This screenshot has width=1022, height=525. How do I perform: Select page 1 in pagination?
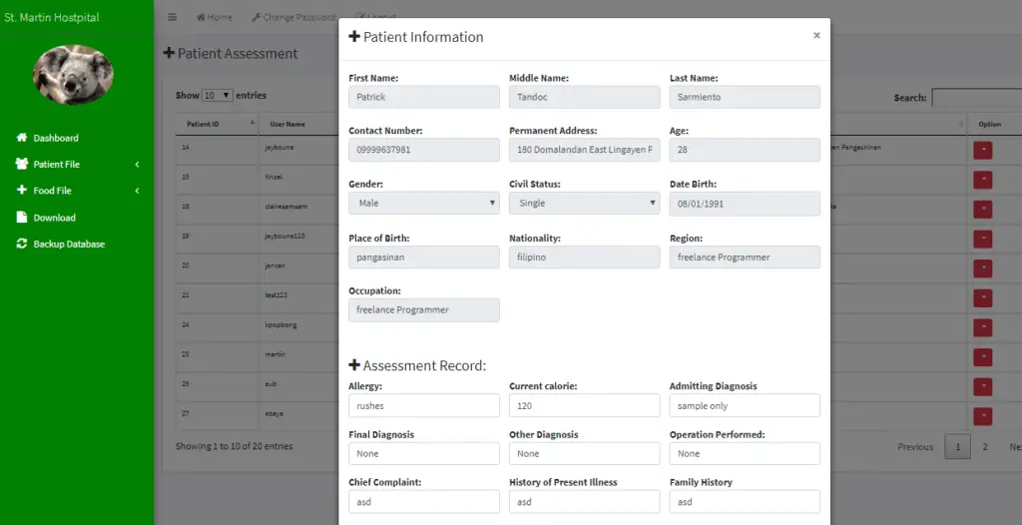click(x=957, y=447)
